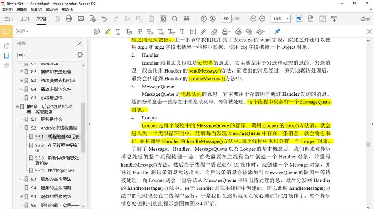Go to the previous page arrow
Image resolution: width=374 pixels, height=209 pixels.
tap(203, 19)
